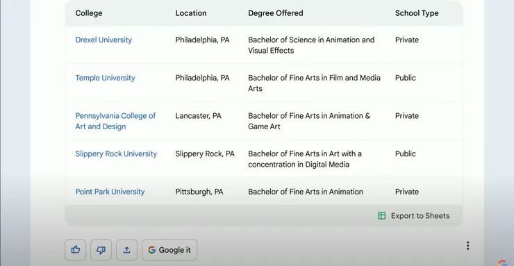Click the Location column header
This screenshot has width=514, height=266.
191,13
